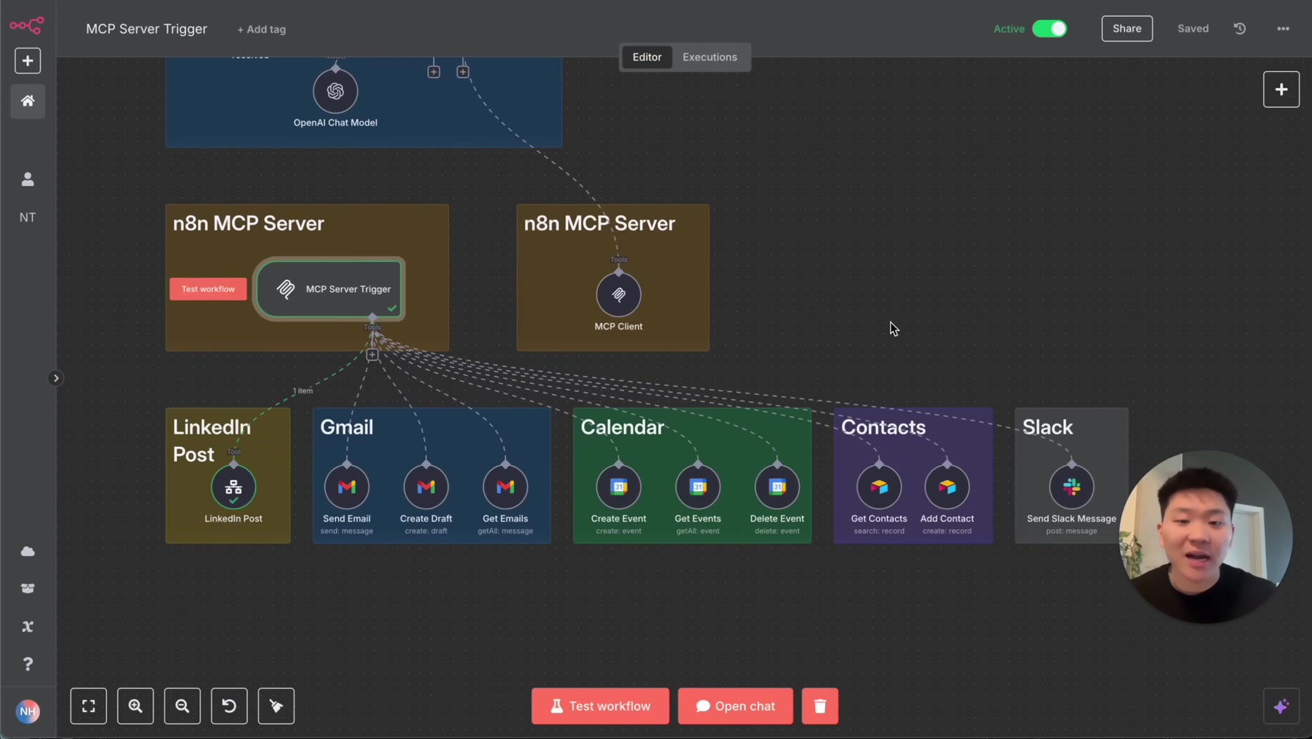Click the Saved status label

pyautogui.click(x=1193, y=29)
